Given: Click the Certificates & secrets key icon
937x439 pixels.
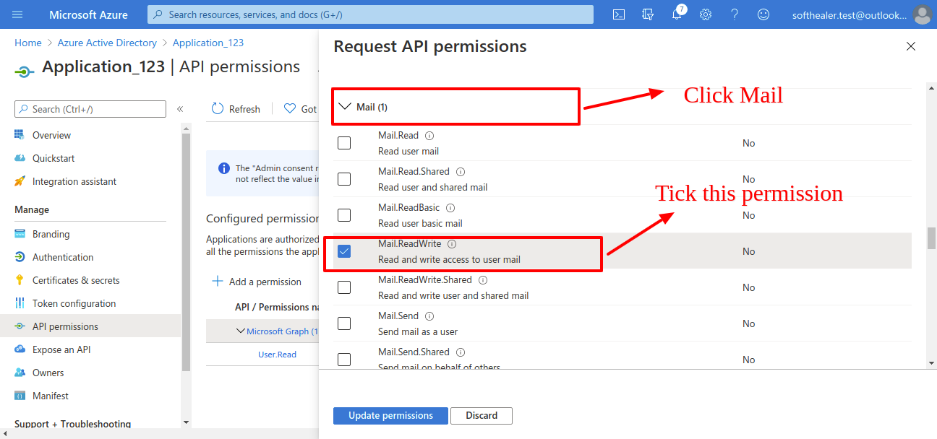Looking at the screenshot, I should tap(20, 280).
